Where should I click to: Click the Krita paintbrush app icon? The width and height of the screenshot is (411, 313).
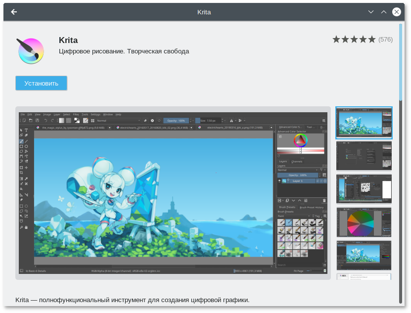(31, 51)
